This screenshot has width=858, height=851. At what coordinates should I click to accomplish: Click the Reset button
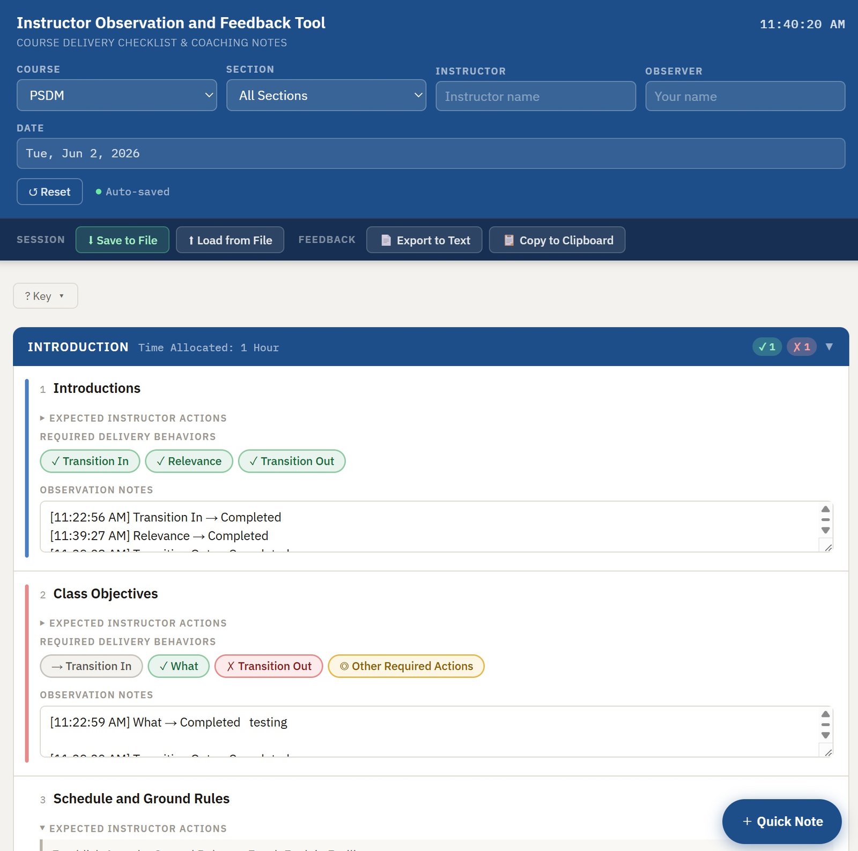pos(49,192)
